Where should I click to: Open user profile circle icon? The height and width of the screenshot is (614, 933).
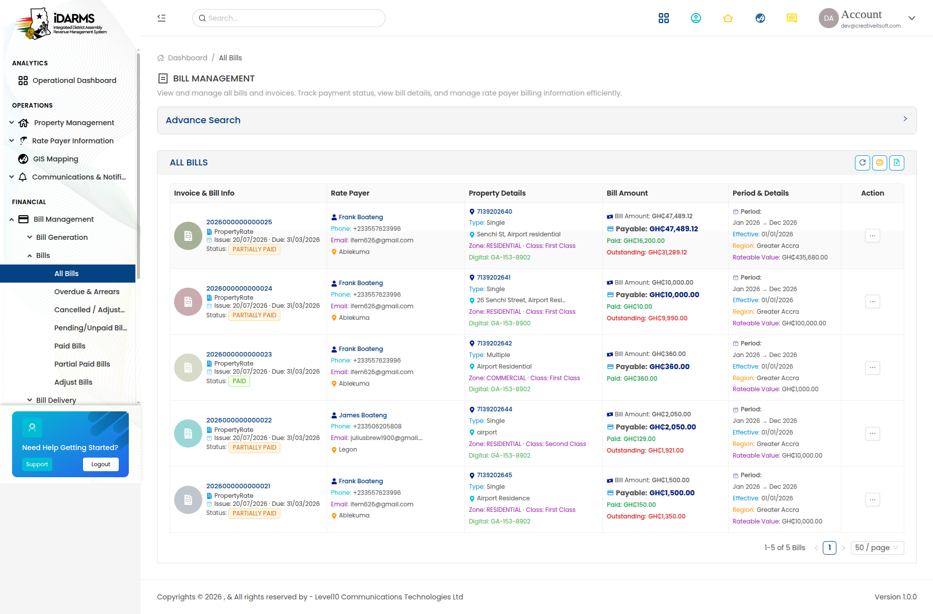click(x=696, y=18)
